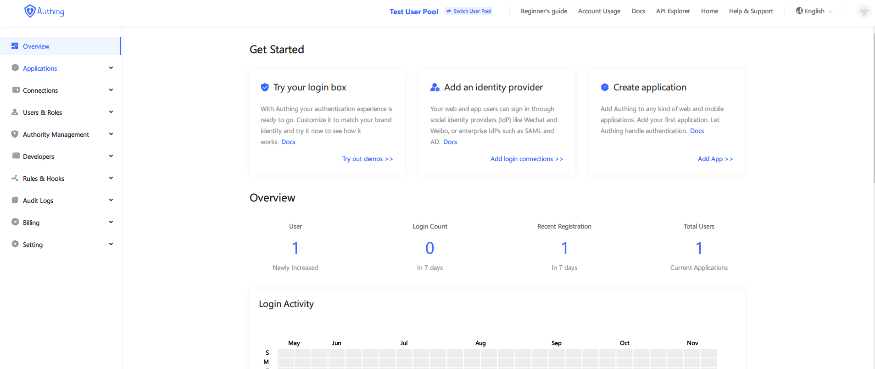Click the Rules & Hooks branch icon
This screenshot has width=875, height=369.
click(15, 178)
